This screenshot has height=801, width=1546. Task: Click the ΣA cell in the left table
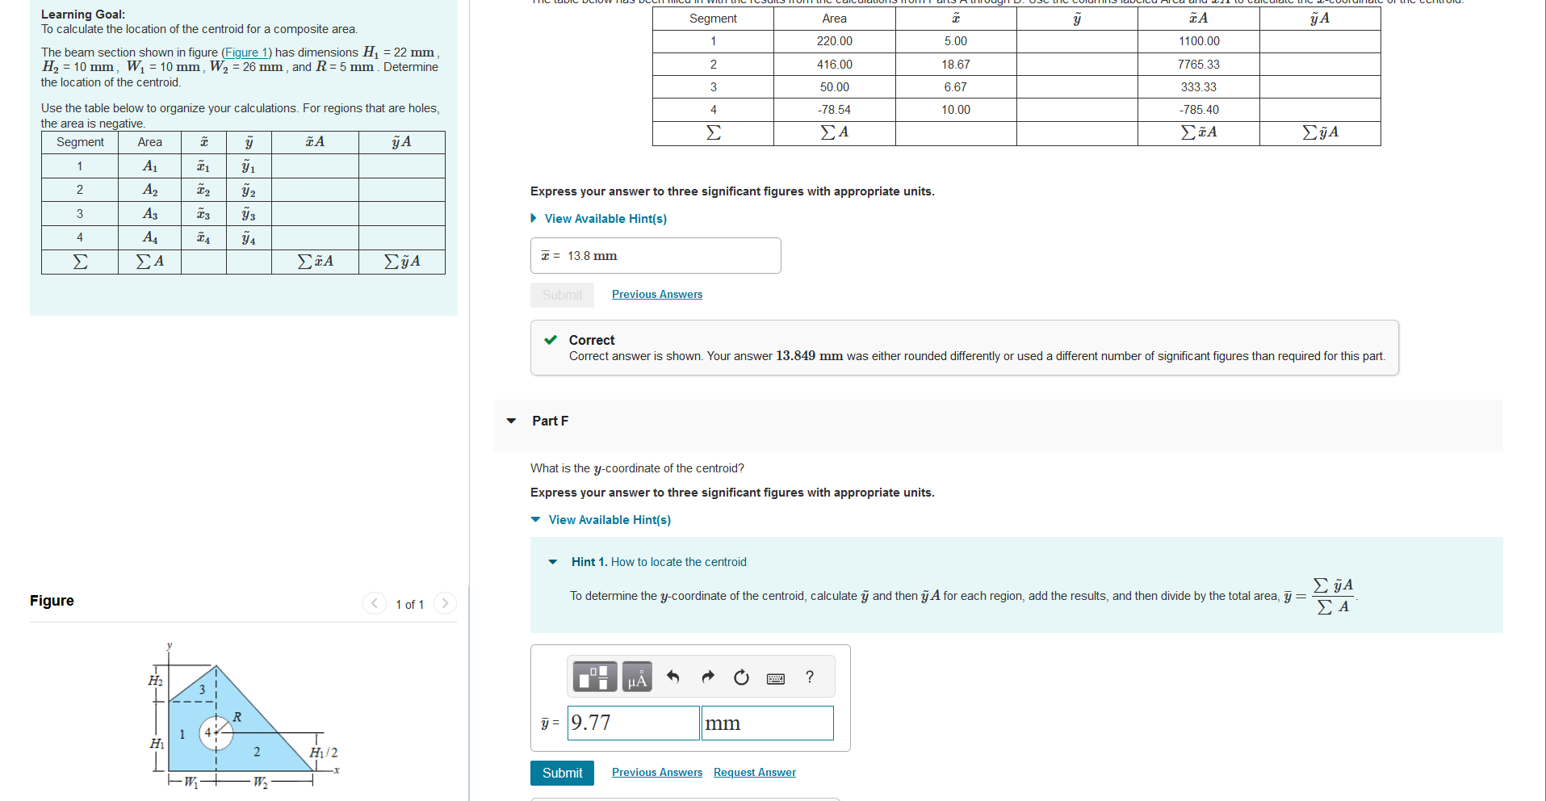(150, 262)
